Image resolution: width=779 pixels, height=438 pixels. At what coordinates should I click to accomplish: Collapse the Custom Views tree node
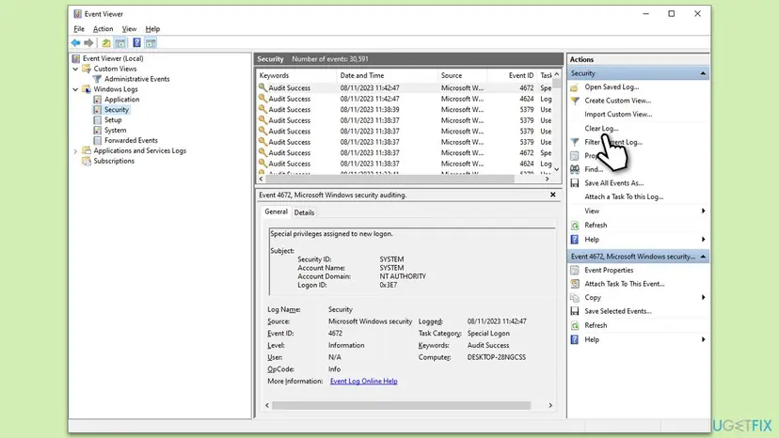(75, 69)
